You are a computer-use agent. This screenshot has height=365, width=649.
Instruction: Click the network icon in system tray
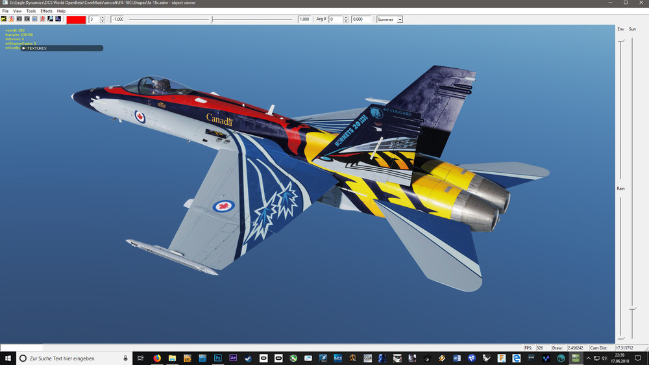coord(596,359)
